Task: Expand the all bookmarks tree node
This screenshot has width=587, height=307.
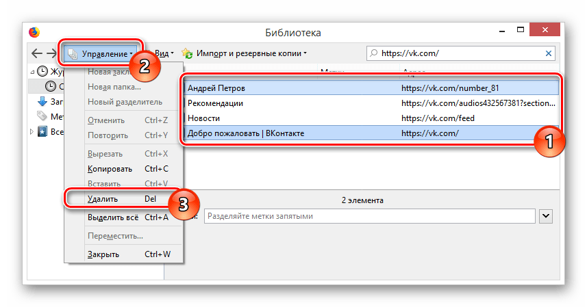Action: [x=32, y=131]
